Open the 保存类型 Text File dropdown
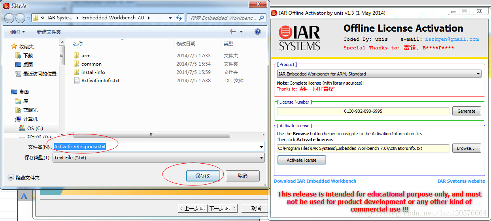The width and height of the screenshot is (491, 221). (x=159, y=158)
